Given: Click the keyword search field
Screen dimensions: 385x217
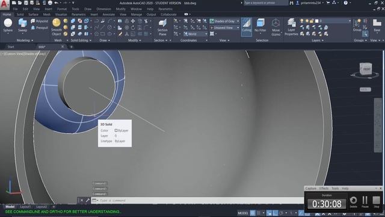Looking at the screenshot, I should (265, 2).
